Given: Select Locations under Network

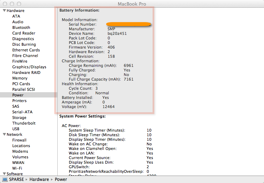Looking at the screenshot, I should tap(21, 146).
